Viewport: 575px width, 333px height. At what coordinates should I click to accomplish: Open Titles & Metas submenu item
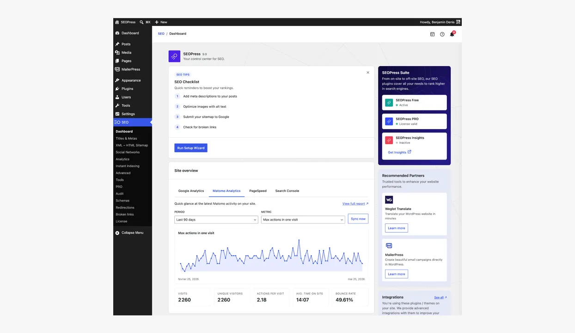click(x=126, y=138)
